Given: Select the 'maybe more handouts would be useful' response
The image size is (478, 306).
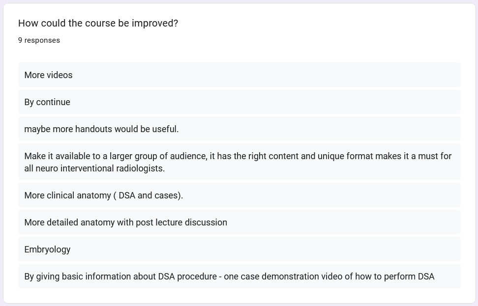Looking at the screenshot, I should tap(101, 129).
